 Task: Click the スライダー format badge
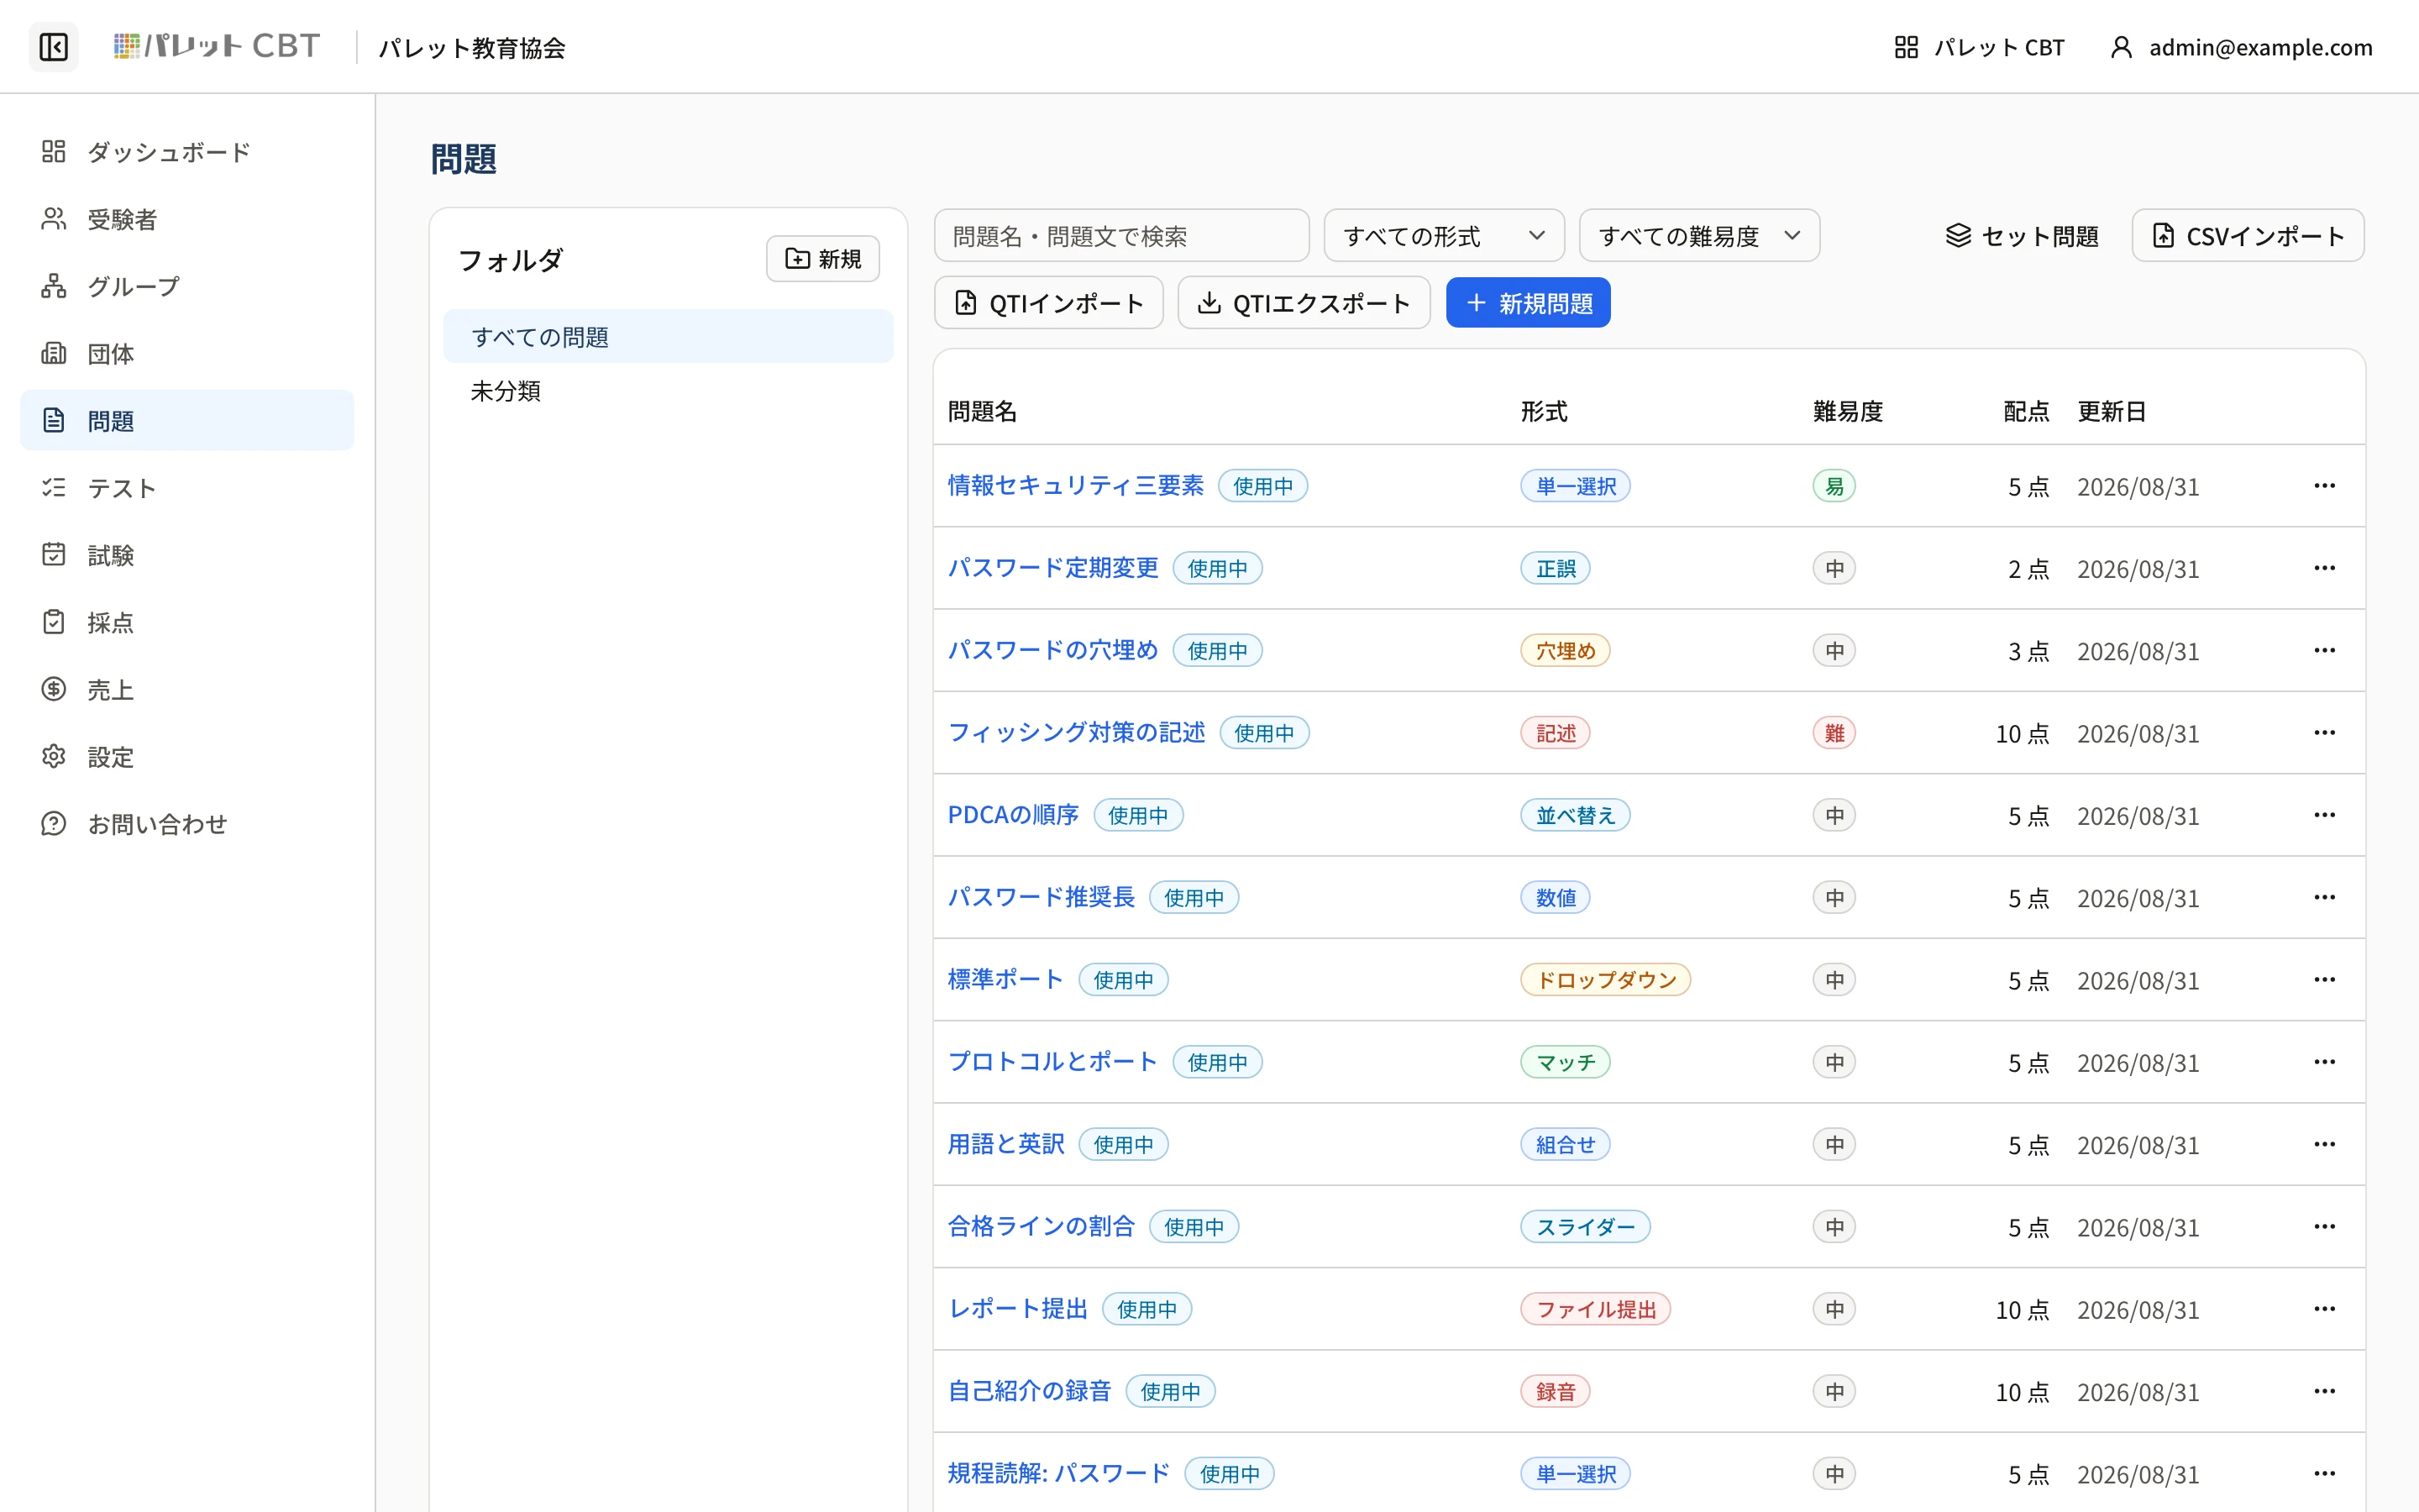(x=1585, y=1226)
